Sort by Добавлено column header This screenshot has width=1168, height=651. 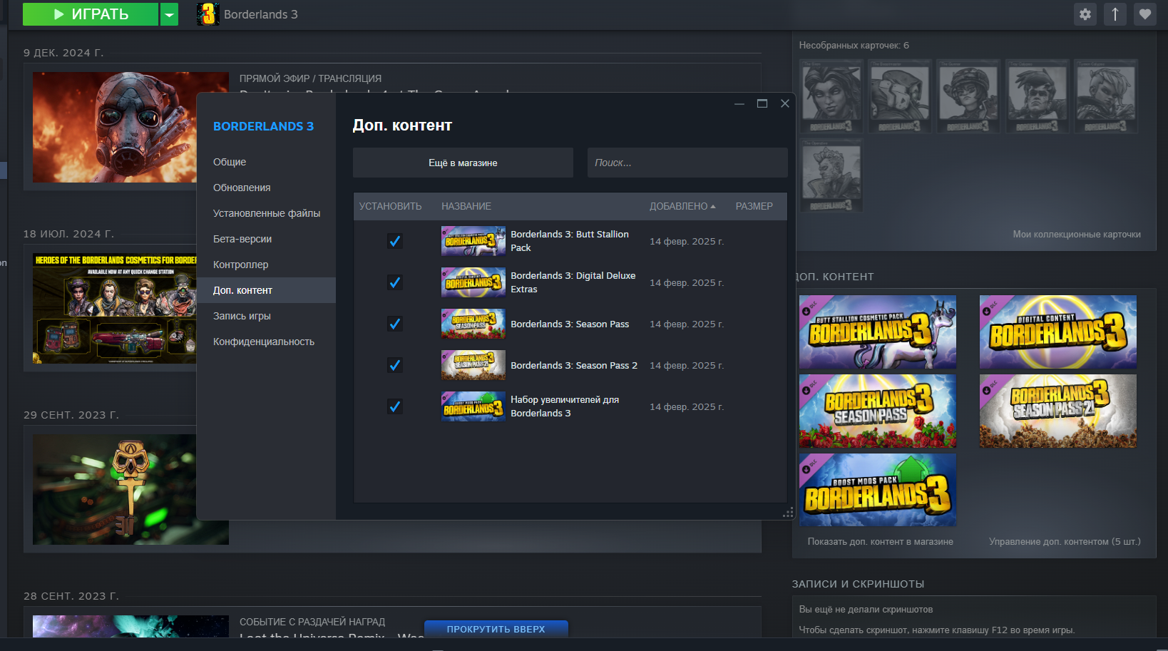(682, 206)
